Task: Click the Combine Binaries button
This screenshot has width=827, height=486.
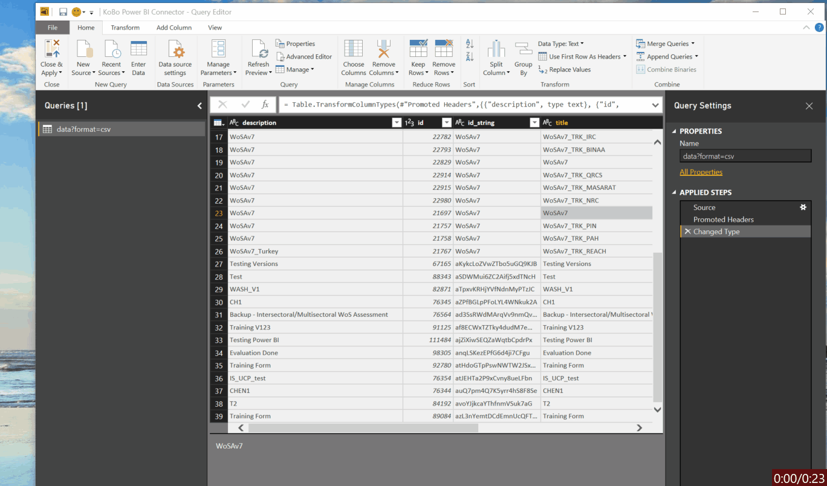Action: coord(666,70)
